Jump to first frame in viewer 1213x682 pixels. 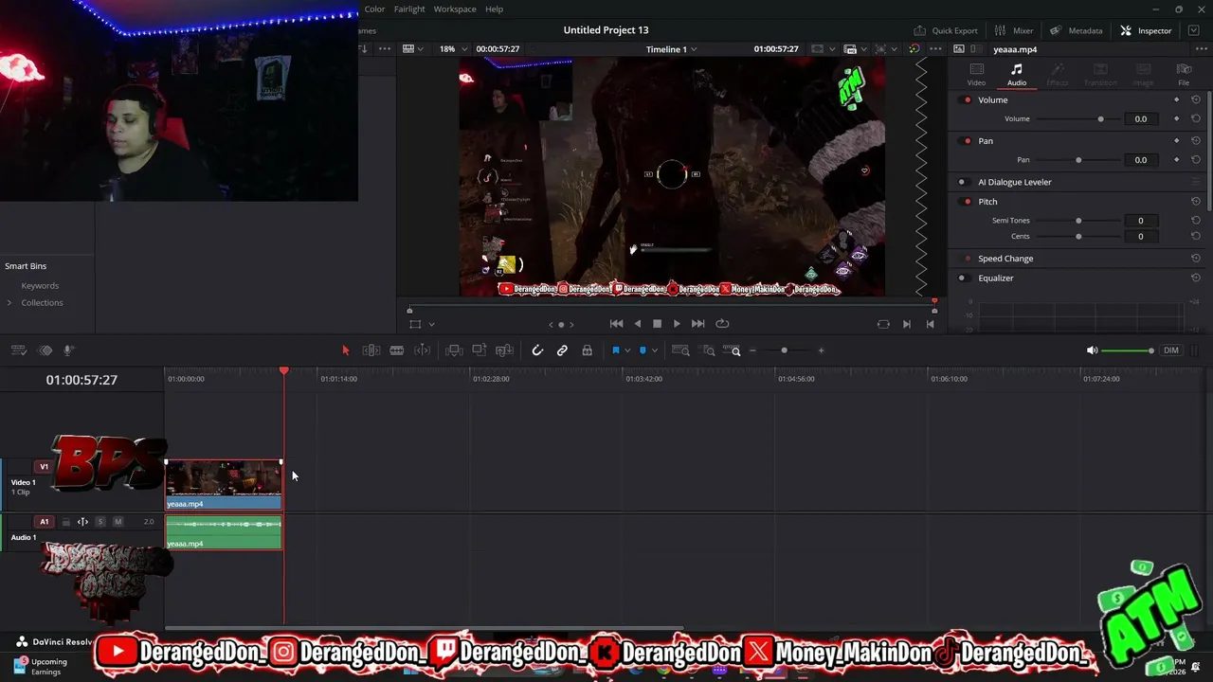coord(616,324)
